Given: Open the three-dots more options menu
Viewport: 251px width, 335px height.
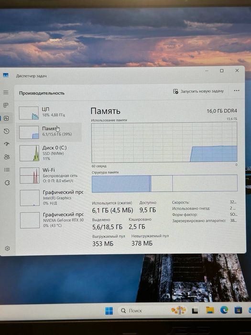Looking at the screenshot, I should 237,90.
